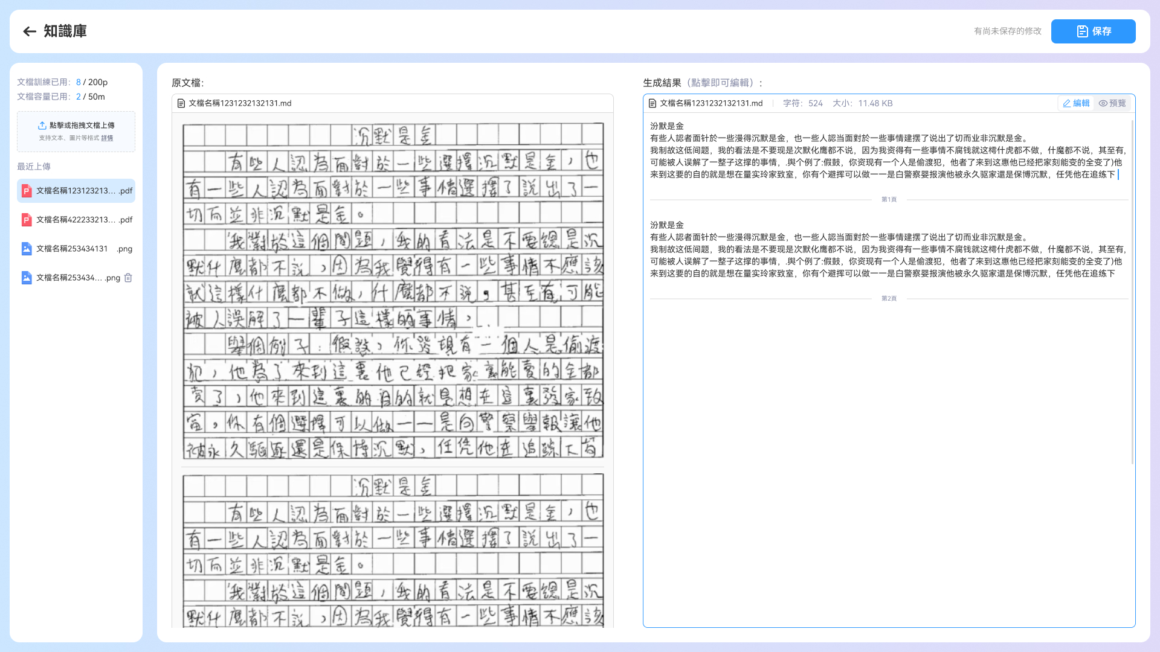
Task: Click the upload icon in the upload area
Action: click(42, 126)
